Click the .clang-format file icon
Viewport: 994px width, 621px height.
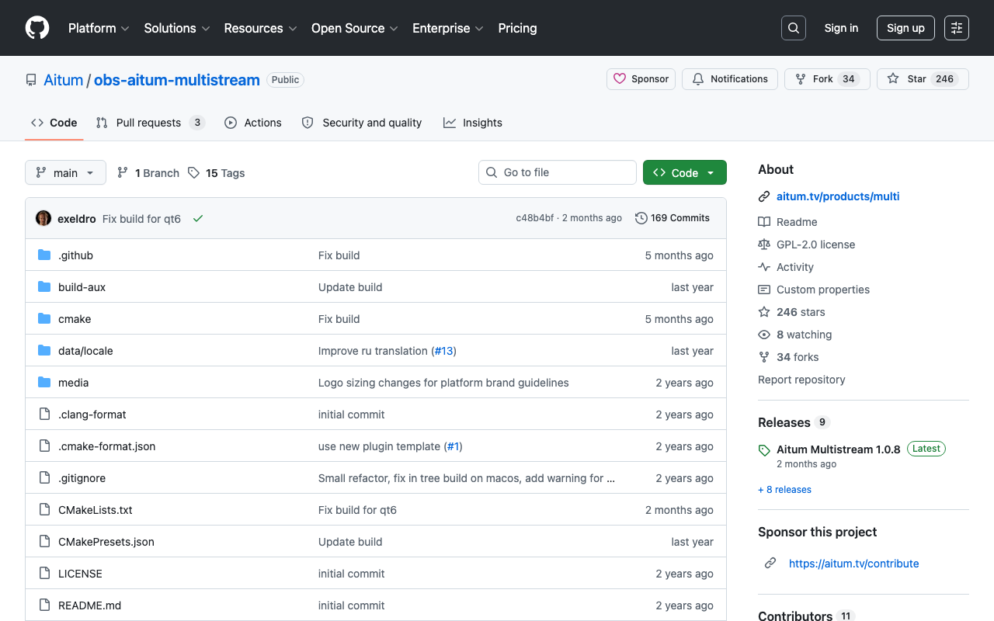point(44,415)
